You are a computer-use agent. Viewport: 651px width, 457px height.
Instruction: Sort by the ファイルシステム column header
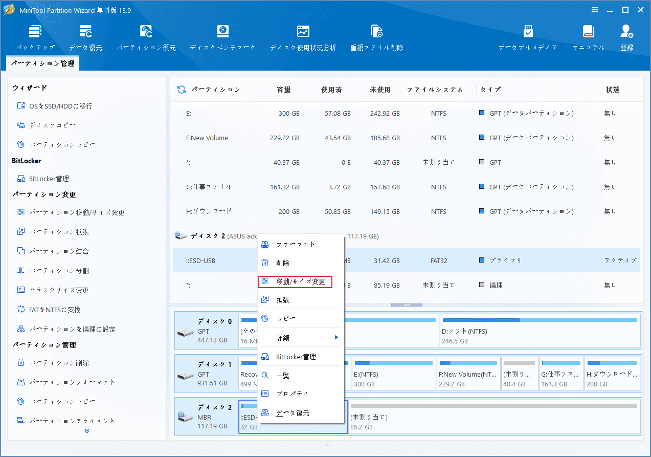(x=435, y=90)
